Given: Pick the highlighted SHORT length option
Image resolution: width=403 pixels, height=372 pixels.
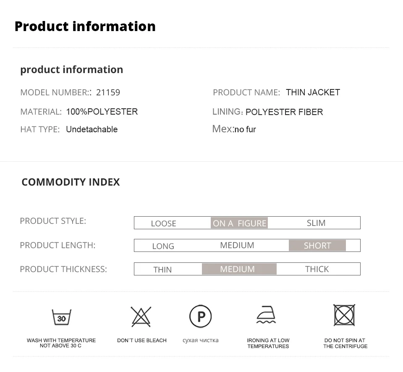Looking at the screenshot, I should pos(317,246).
